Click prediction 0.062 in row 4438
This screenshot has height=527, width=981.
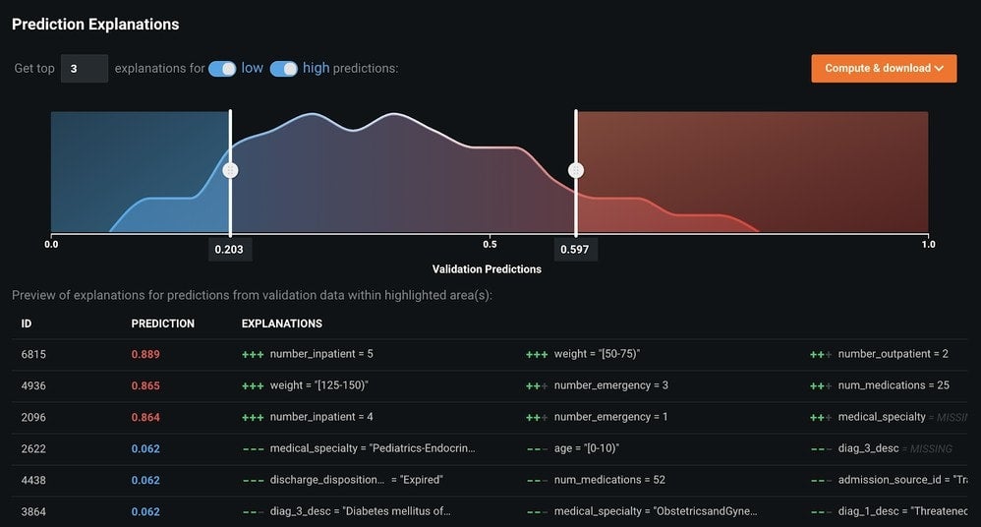pyautogui.click(x=145, y=480)
